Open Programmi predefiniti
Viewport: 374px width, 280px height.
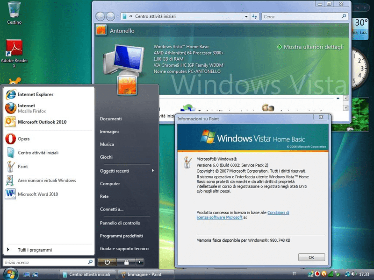click(121, 236)
